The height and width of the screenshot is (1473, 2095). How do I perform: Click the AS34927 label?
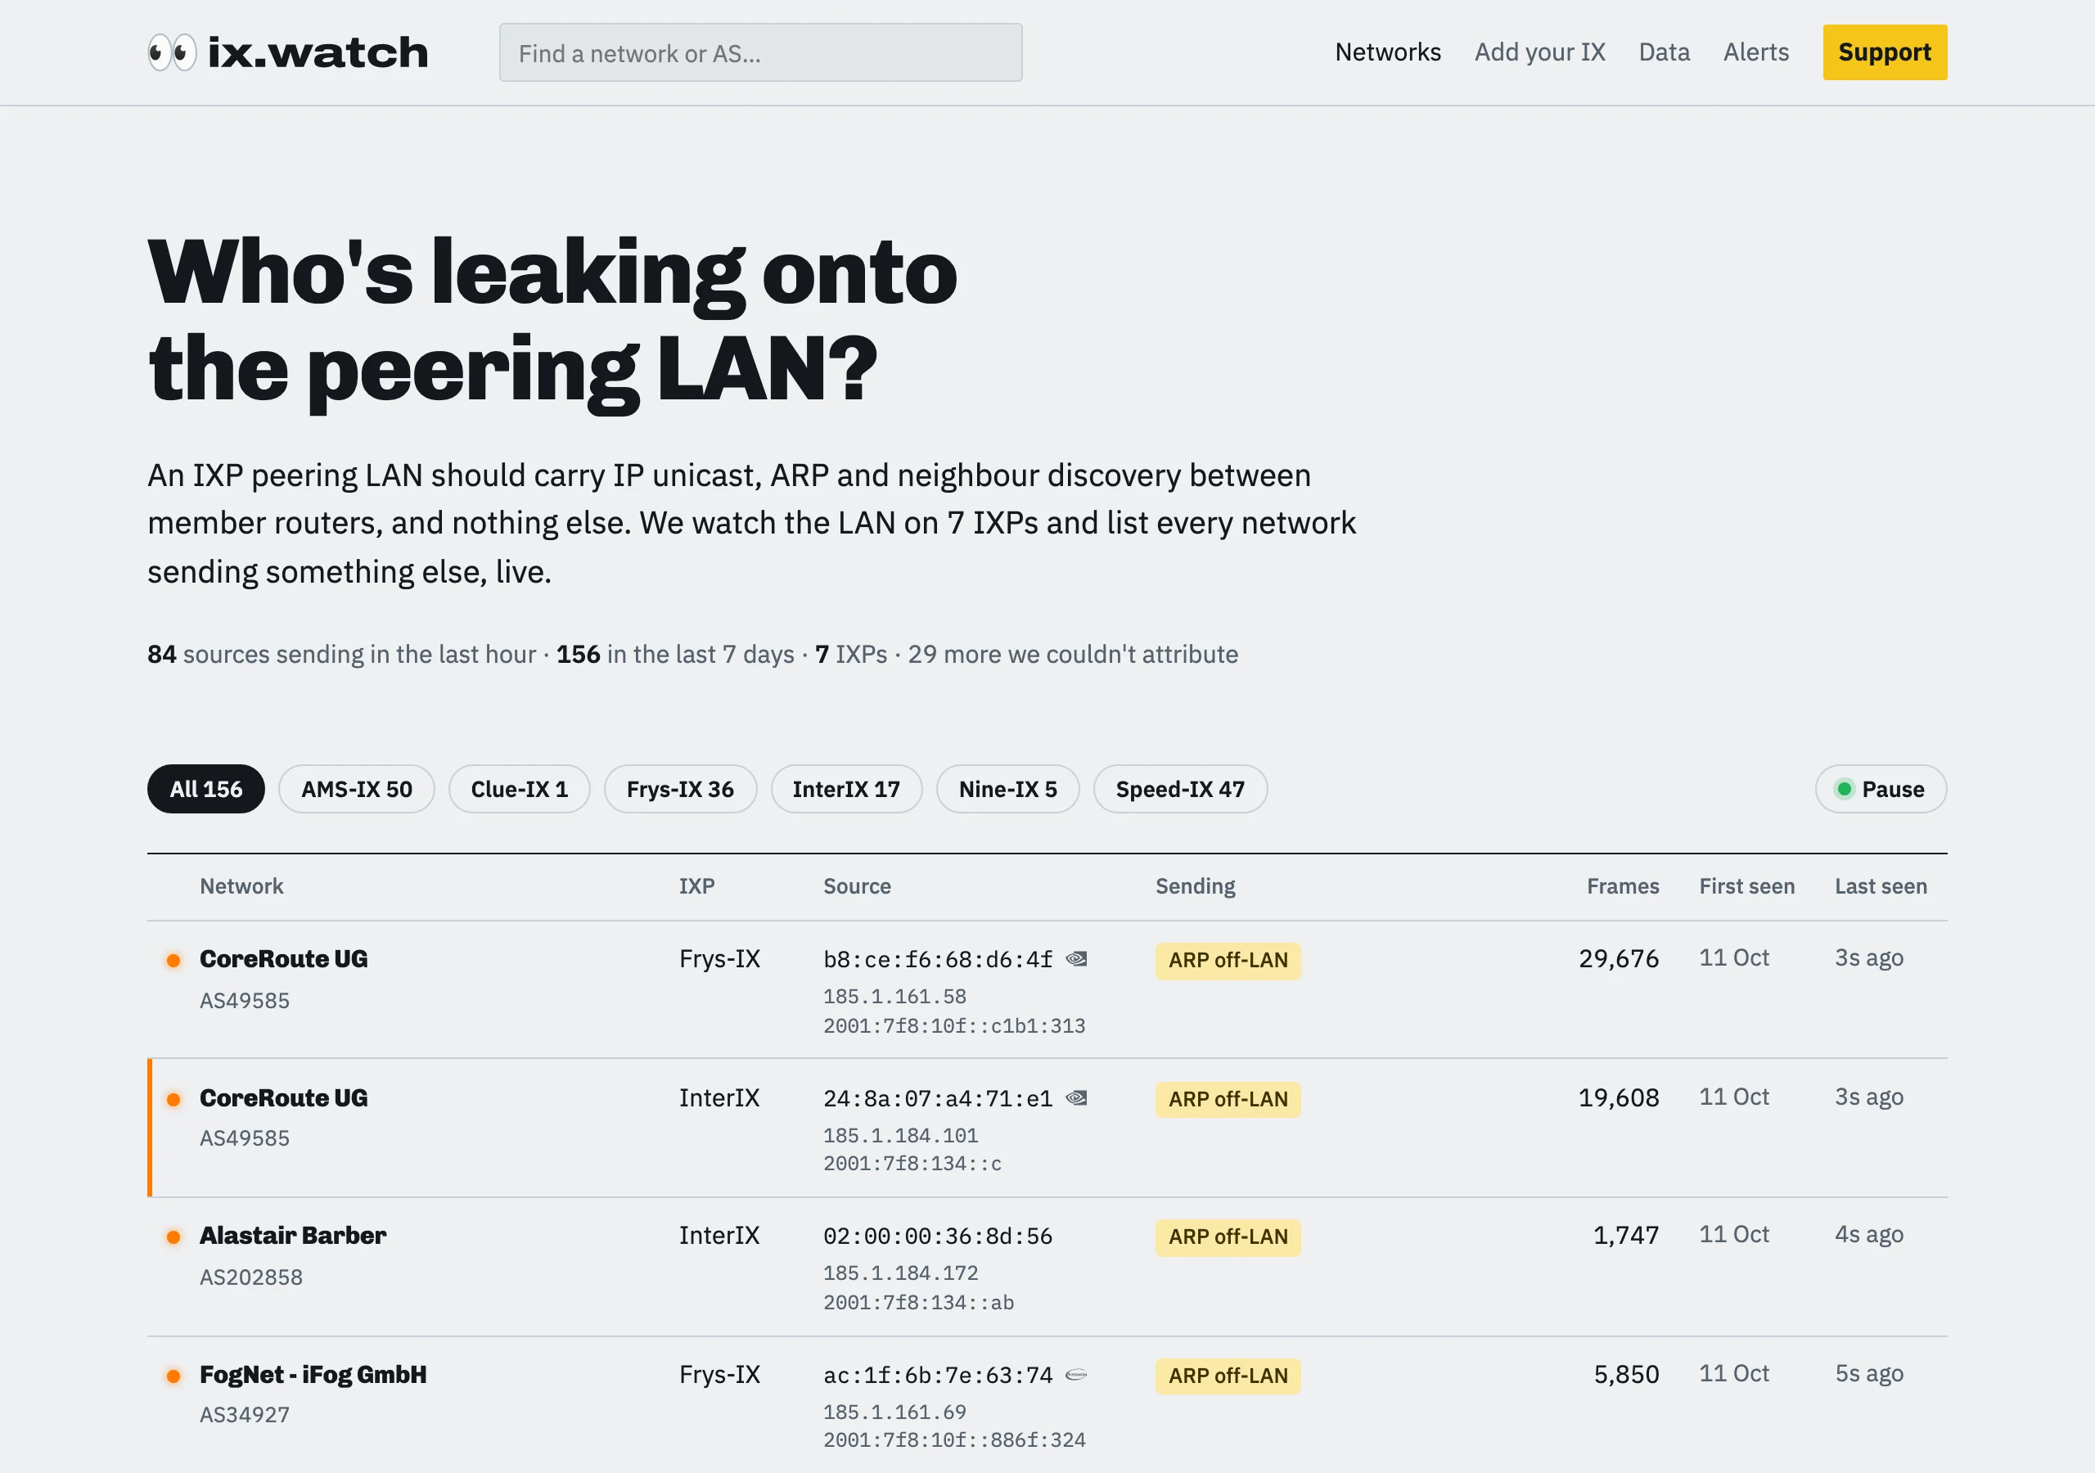(245, 1416)
